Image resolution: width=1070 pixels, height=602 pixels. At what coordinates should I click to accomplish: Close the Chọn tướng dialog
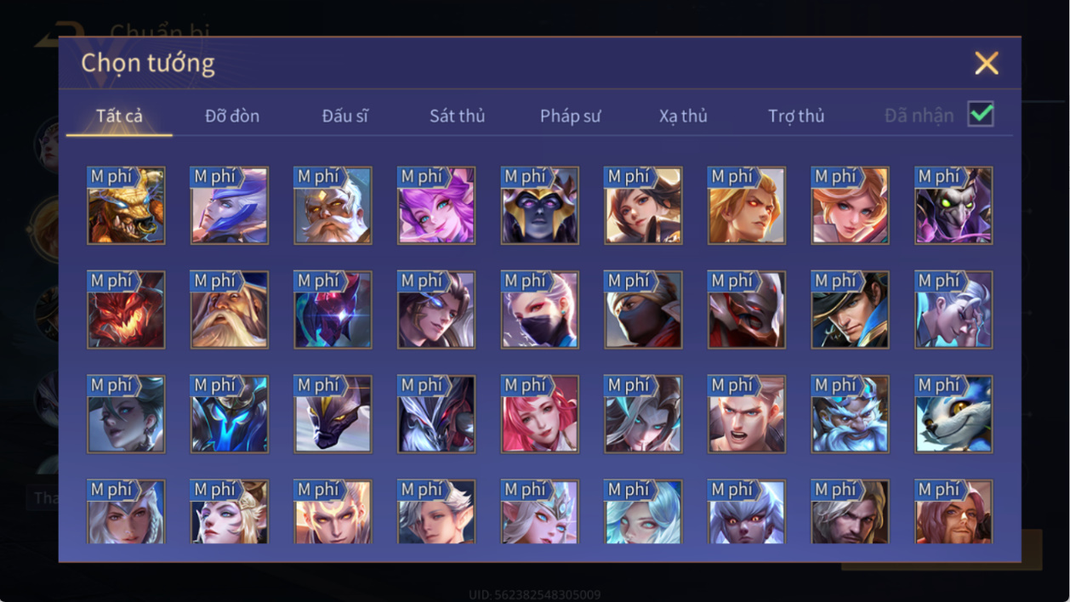point(987,63)
